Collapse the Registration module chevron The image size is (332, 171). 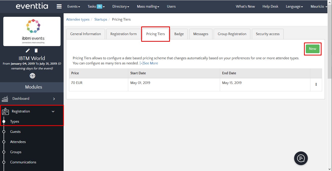tap(53, 111)
